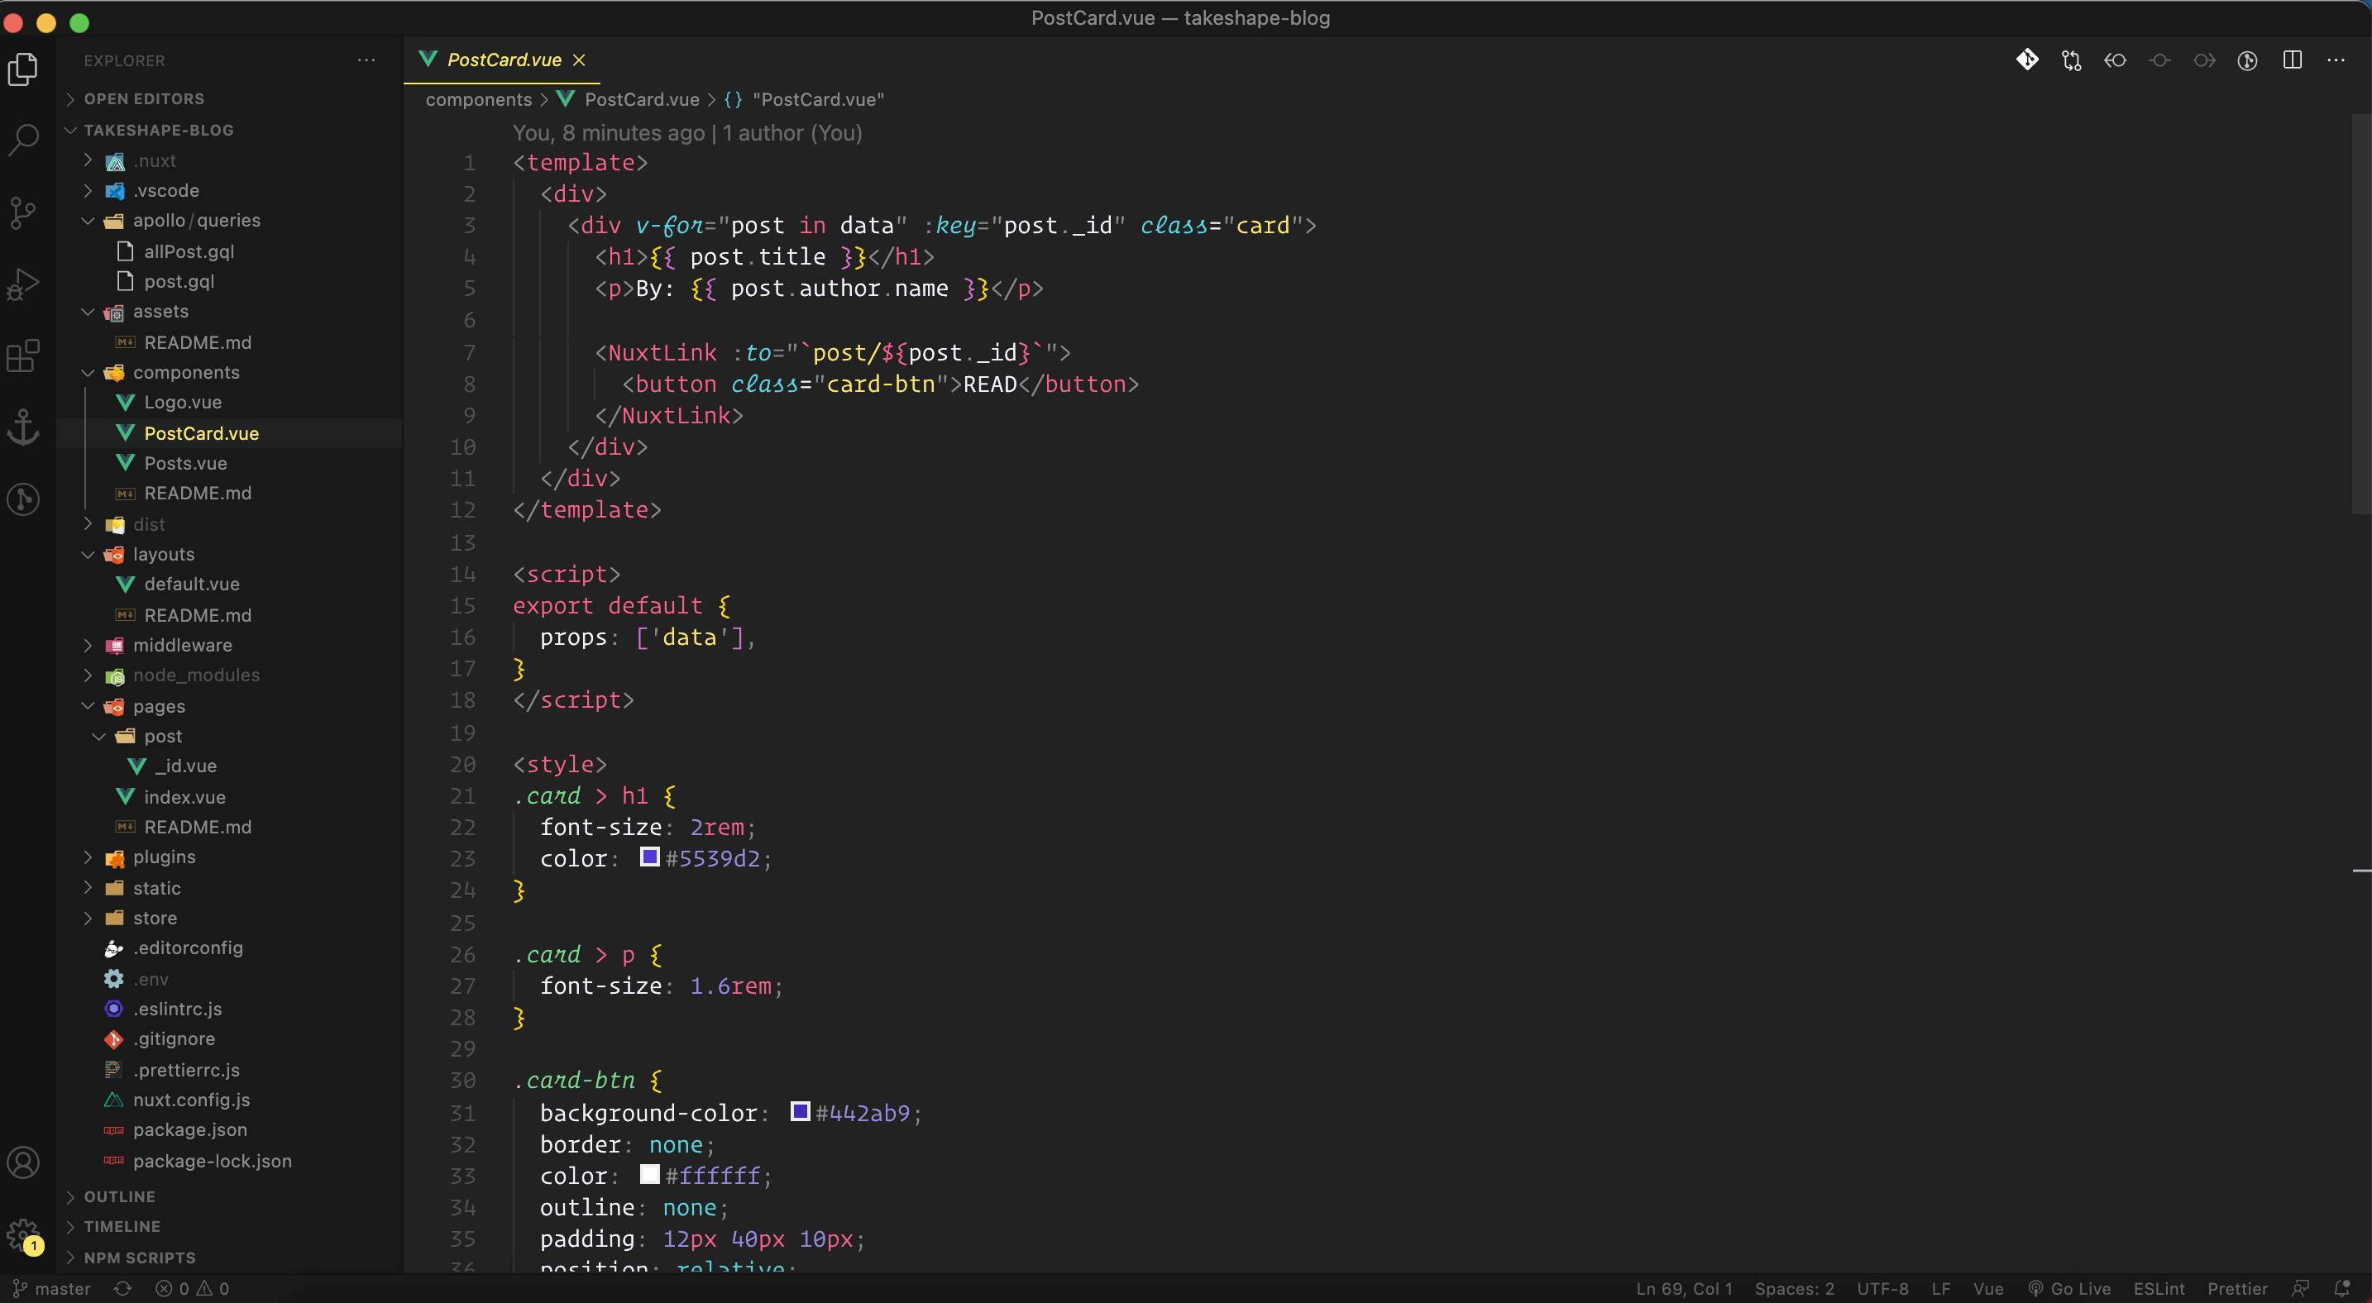2372x1303 pixels.
Task: Expand the .vscode folder
Action: [x=165, y=190]
